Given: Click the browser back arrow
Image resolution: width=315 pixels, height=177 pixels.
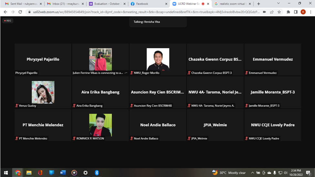Looking at the screenshot, I should point(5,12).
